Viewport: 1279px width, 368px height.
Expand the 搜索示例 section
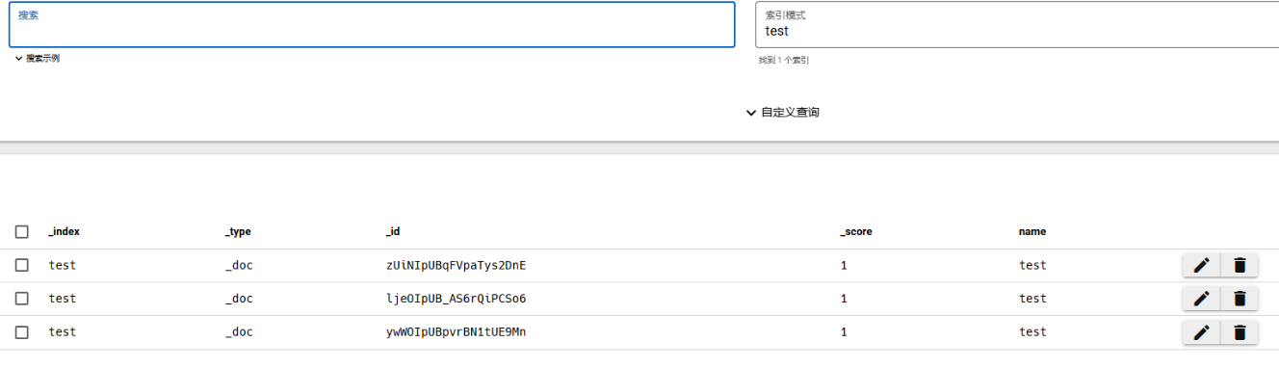pos(38,59)
